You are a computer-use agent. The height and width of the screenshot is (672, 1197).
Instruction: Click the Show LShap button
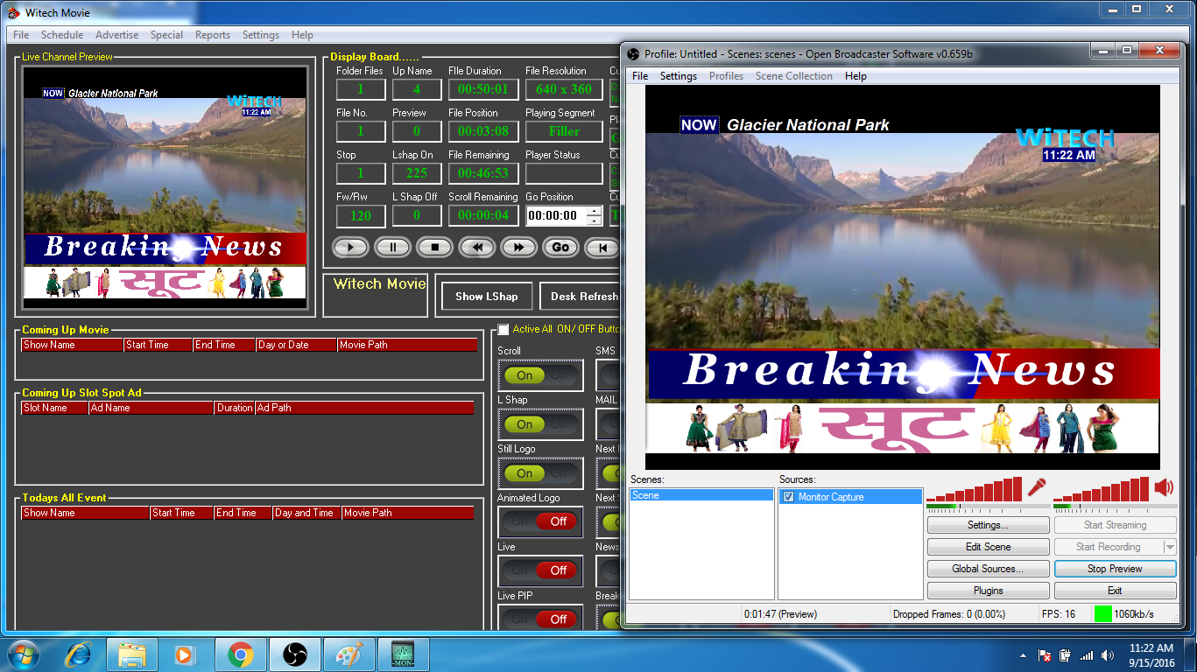(x=486, y=297)
